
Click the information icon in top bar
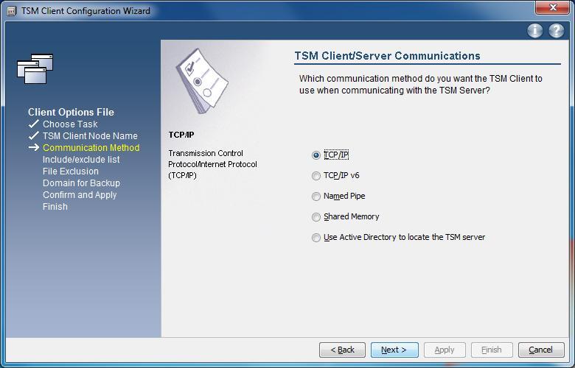coord(535,30)
